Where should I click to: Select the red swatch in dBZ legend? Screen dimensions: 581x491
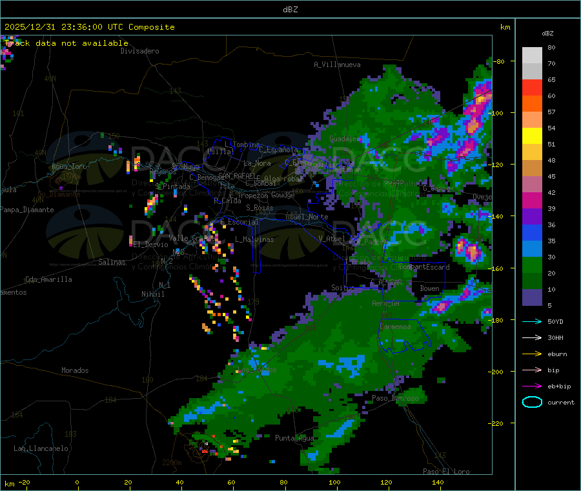532,87
